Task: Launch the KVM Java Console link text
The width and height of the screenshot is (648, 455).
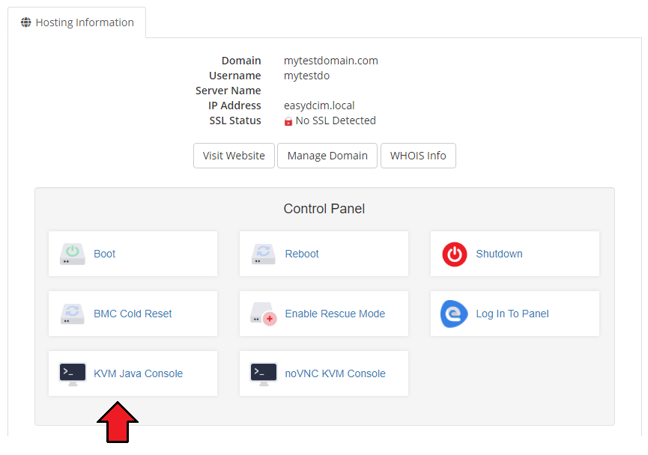Action: point(138,373)
